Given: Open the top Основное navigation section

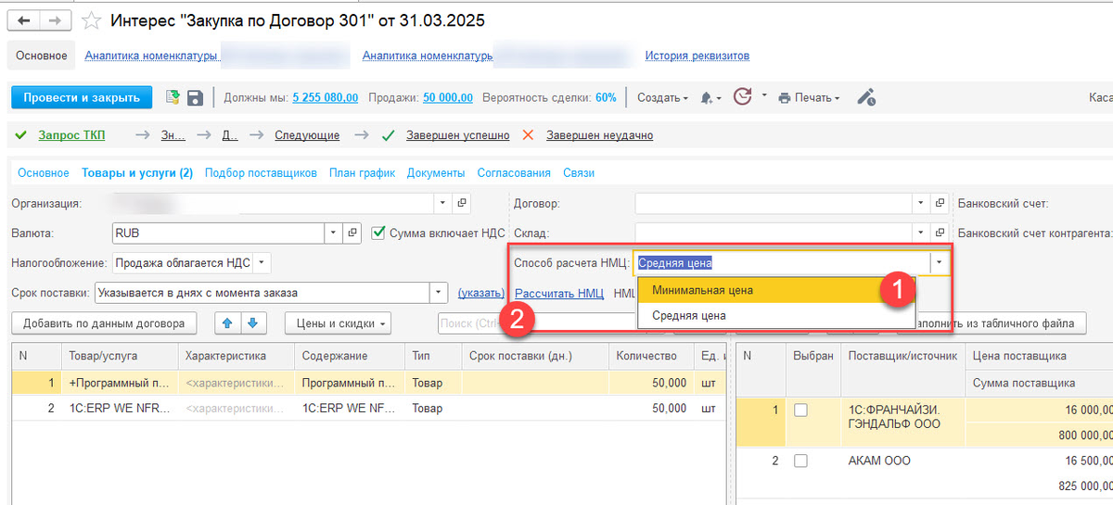Looking at the screenshot, I should pos(42,56).
